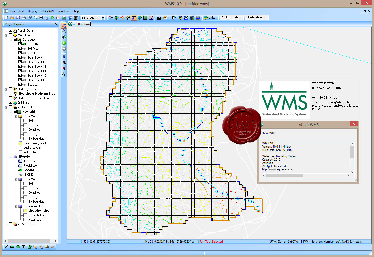Collapse the Hydrologic Tree Data node
Viewport: 374px width, 257px height.
coord(6,89)
